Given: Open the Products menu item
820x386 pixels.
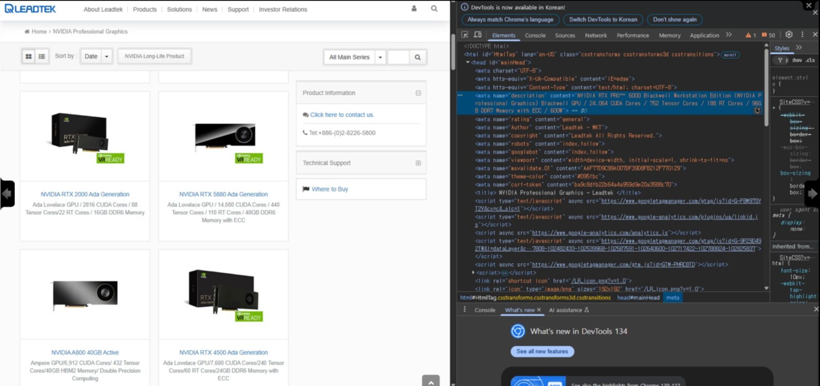Looking at the screenshot, I should point(145,9).
